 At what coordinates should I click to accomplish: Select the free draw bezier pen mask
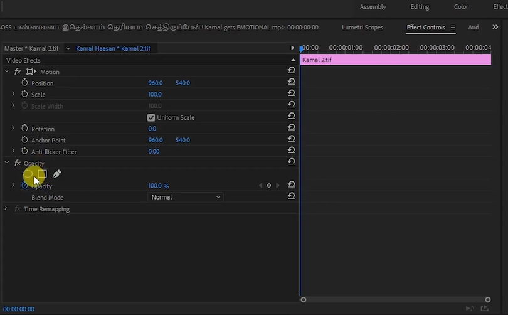coord(56,174)
